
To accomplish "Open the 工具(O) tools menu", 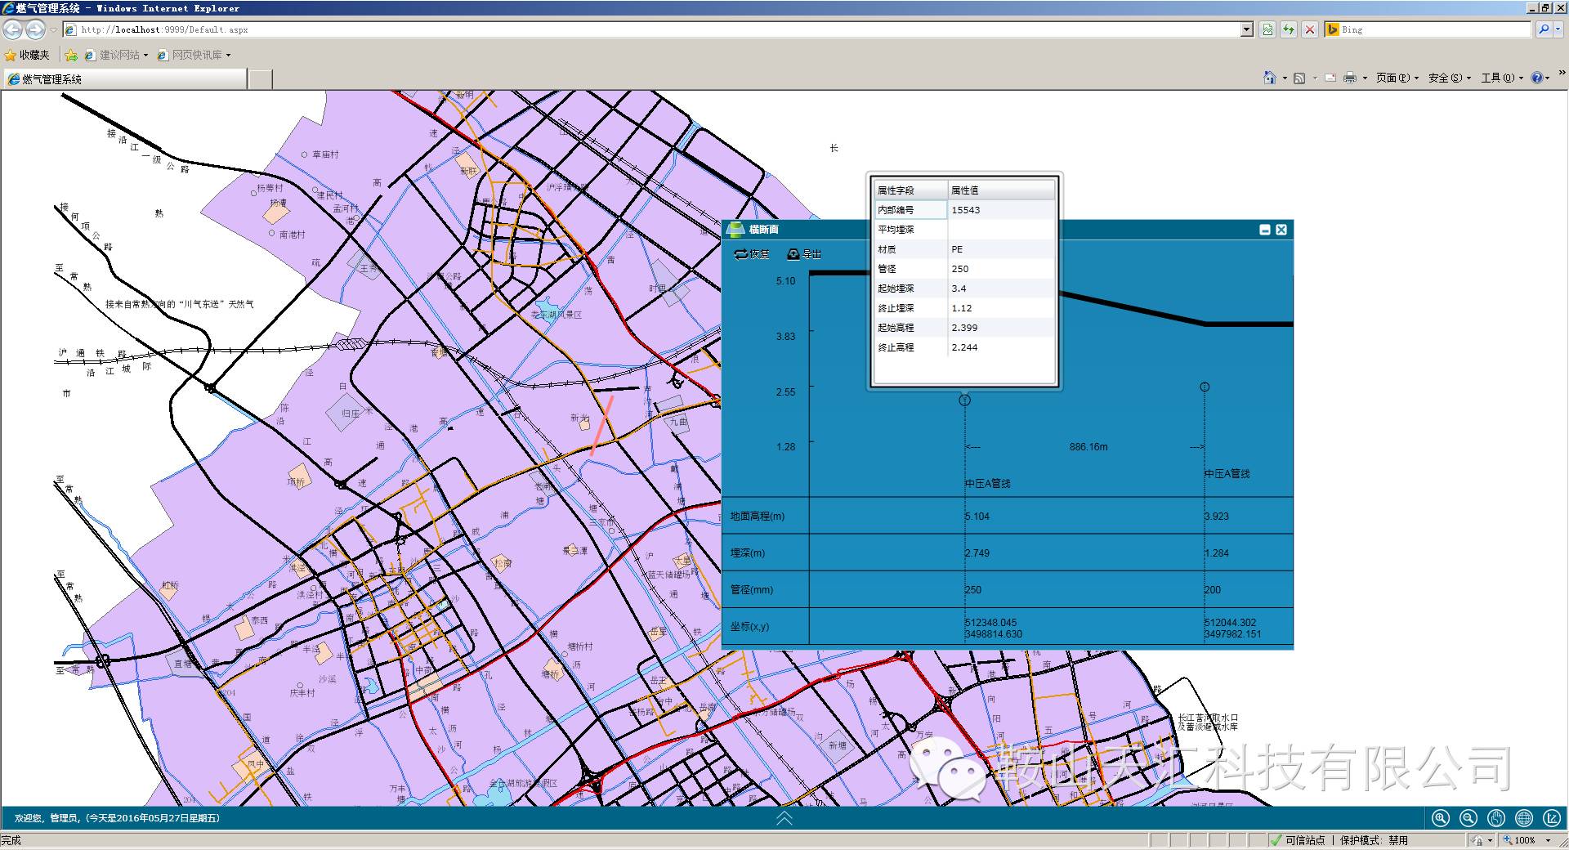I will [1503, 78].
